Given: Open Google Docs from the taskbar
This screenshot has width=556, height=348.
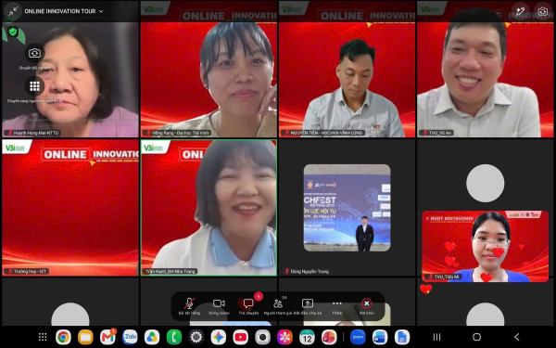Looking at the screenshot, I should 402,337.
